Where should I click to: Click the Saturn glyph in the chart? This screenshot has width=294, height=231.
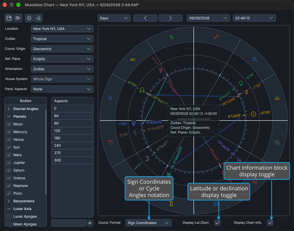tap(135, 133)
